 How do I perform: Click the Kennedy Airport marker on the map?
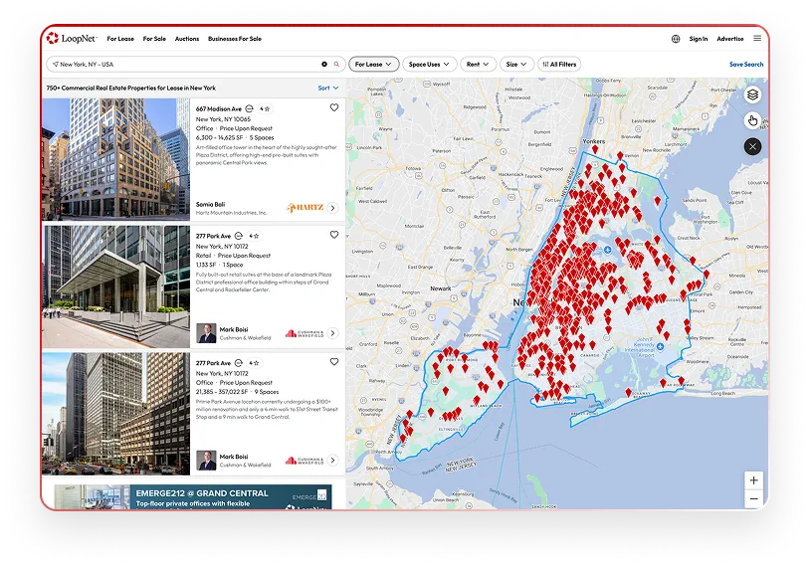(660, 346)
